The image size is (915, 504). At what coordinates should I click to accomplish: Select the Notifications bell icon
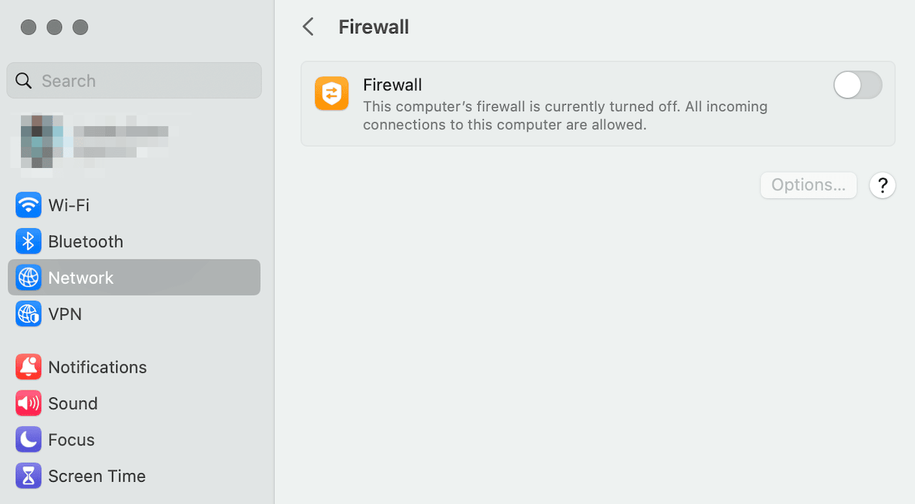pos(28,367)
